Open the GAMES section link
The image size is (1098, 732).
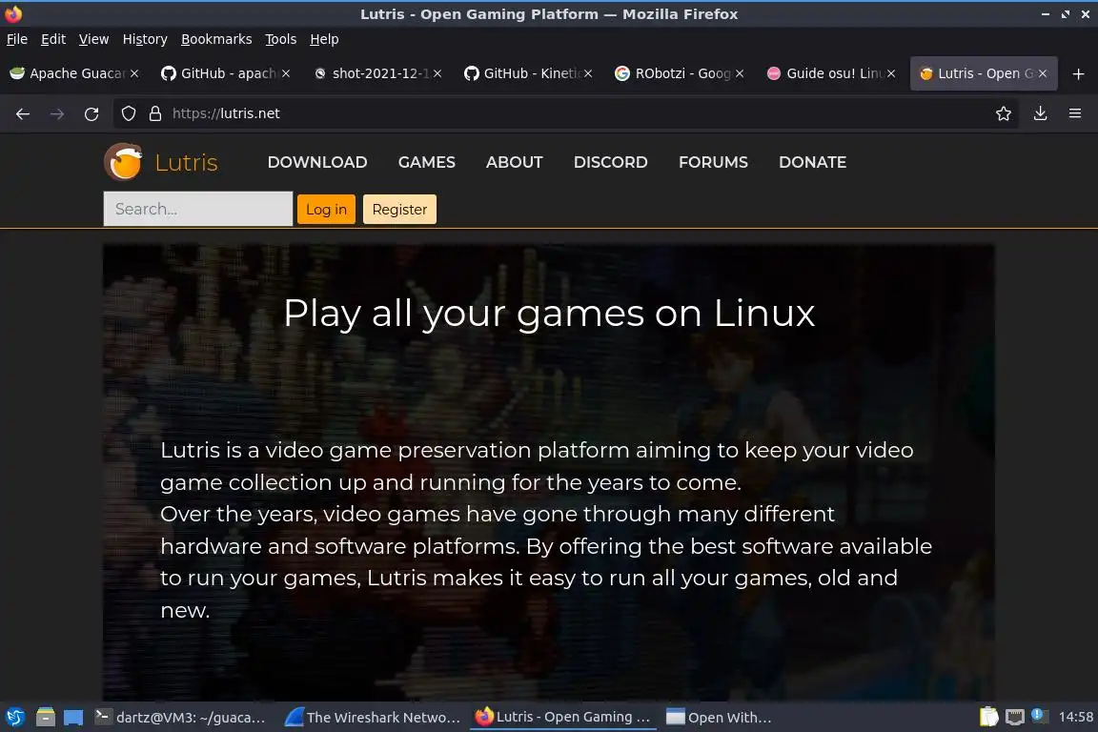(x=426, y=163)
